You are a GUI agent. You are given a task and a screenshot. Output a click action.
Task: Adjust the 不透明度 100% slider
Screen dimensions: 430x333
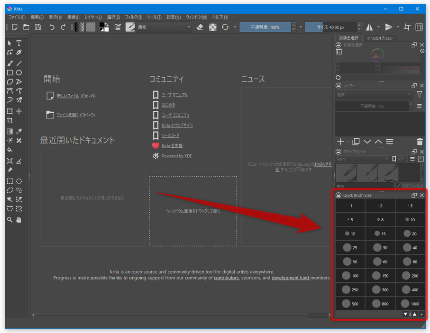(265, 27)
